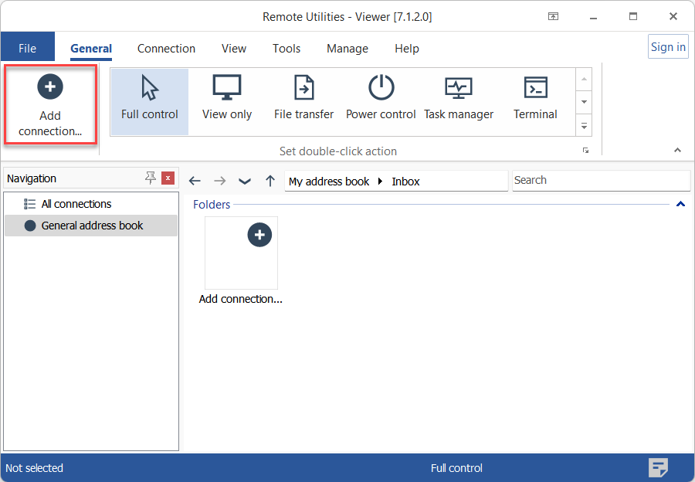695x482 pixels.
Task: Open the File menu
Action: coord(27,48)
